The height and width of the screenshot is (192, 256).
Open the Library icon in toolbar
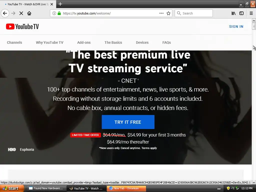pyautogui.click(x=233, y=13)
